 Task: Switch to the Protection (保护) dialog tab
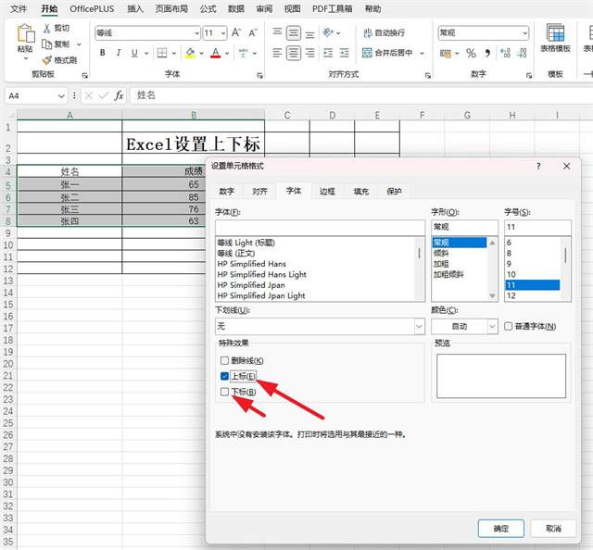394,192
